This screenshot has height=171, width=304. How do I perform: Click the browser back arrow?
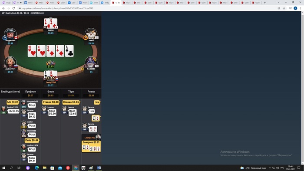pos(3,8)
